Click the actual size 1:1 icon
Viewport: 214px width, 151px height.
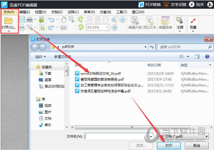(90, 20)
